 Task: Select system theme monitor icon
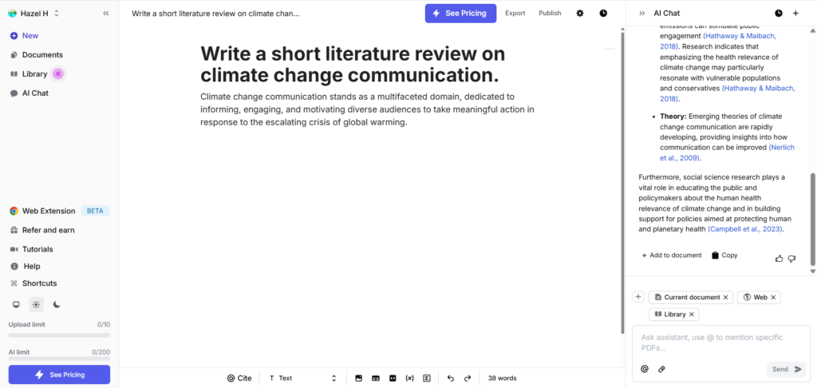(x=16, y=304)
